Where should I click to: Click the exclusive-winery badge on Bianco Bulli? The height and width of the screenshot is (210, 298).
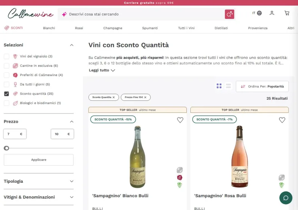pos(180,170)
